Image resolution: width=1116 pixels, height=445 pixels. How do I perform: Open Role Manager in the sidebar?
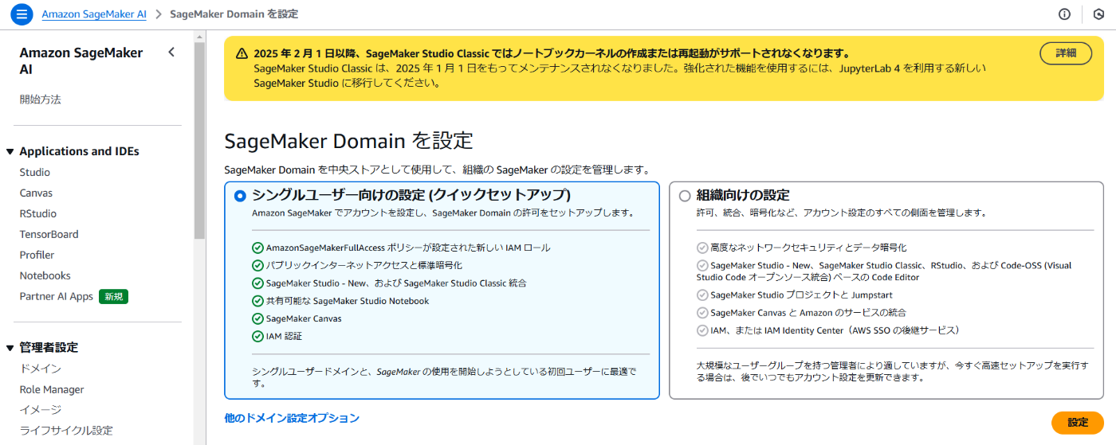52,389
